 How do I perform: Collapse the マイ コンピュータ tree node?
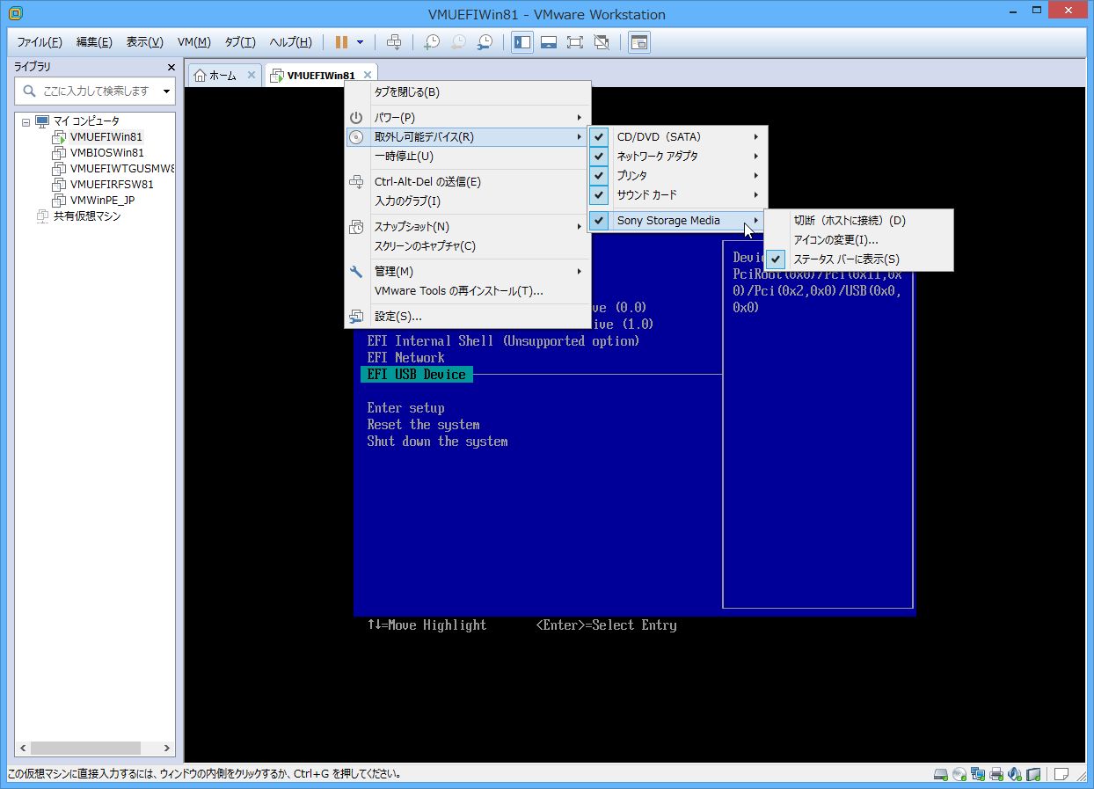(x=26, y=121)
